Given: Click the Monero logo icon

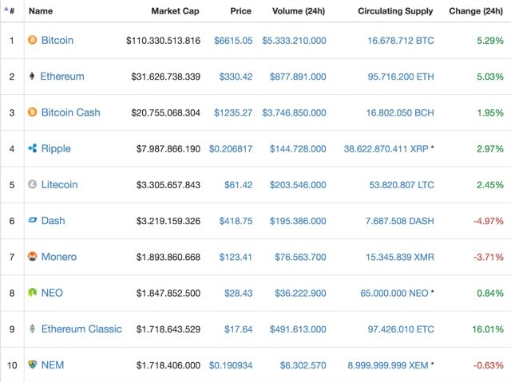Looking at the screenshot, I should tap(32, 257).
